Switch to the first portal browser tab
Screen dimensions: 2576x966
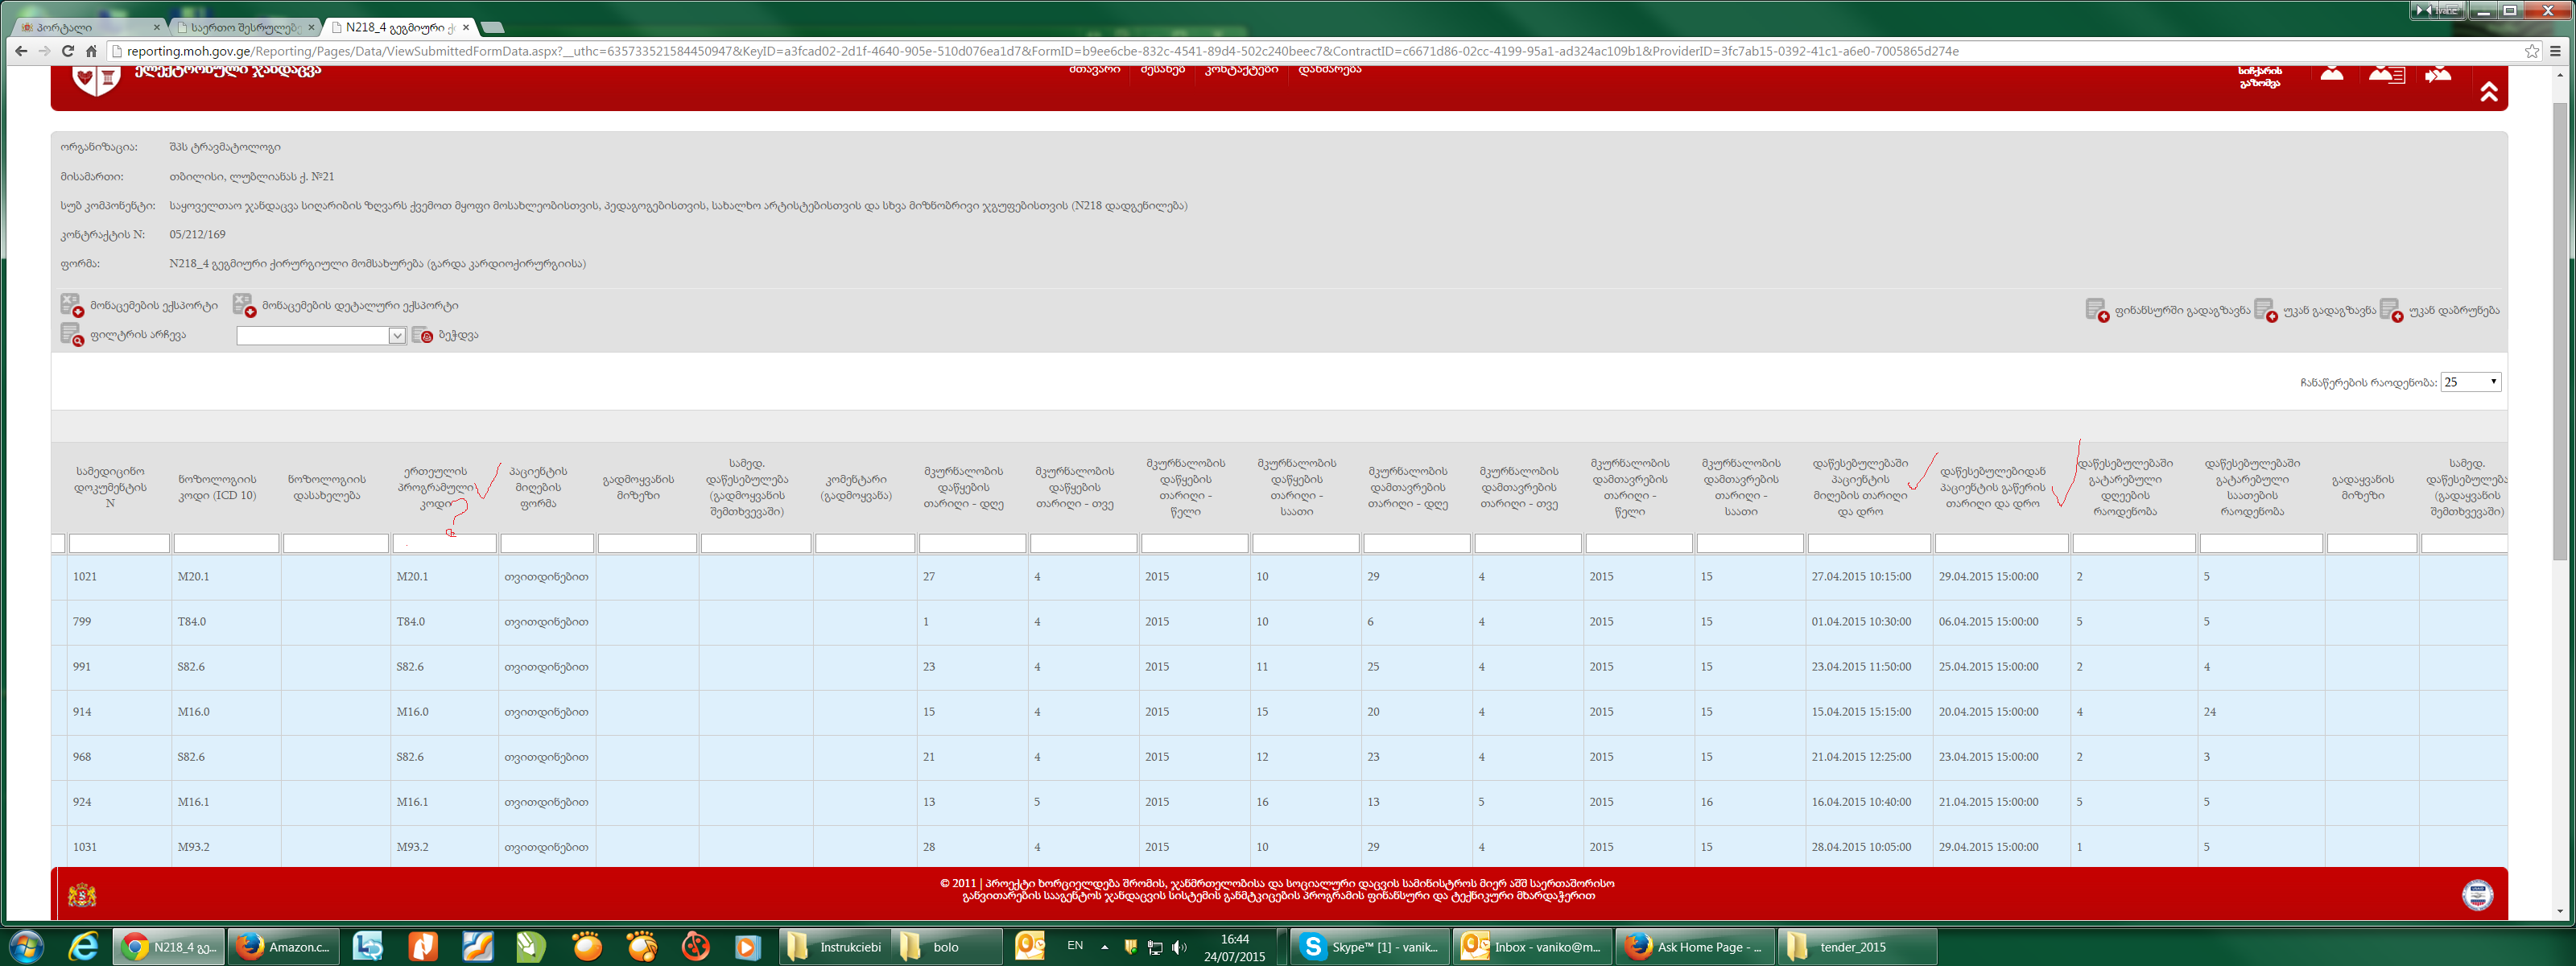coord(85,27)
